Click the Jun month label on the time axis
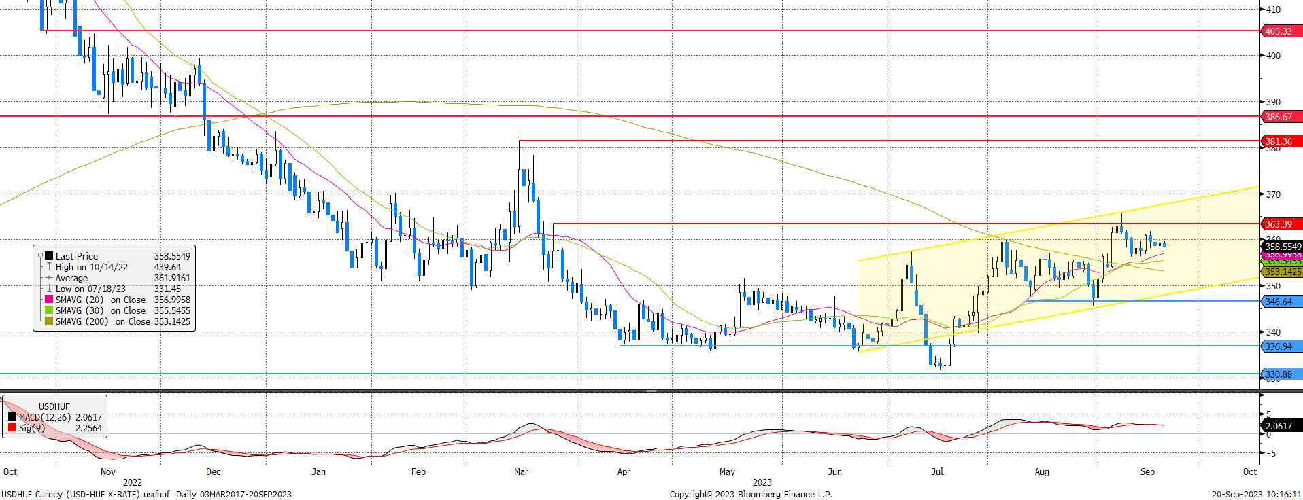Viewport: 1303px width, 500px height. click(x=834, y=471)
